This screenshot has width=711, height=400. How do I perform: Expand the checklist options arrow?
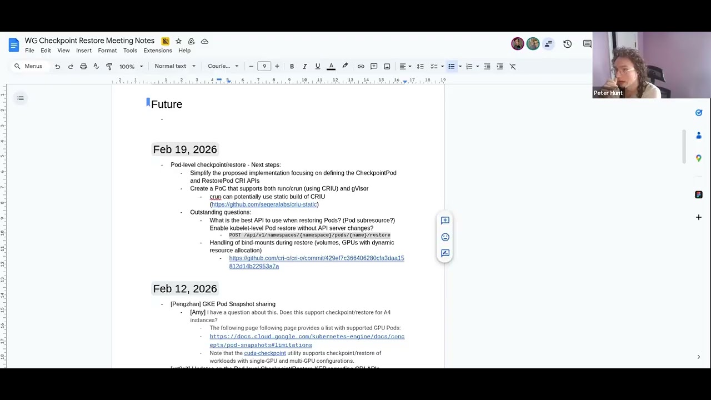pyautogui.click(x=443, y=66)
